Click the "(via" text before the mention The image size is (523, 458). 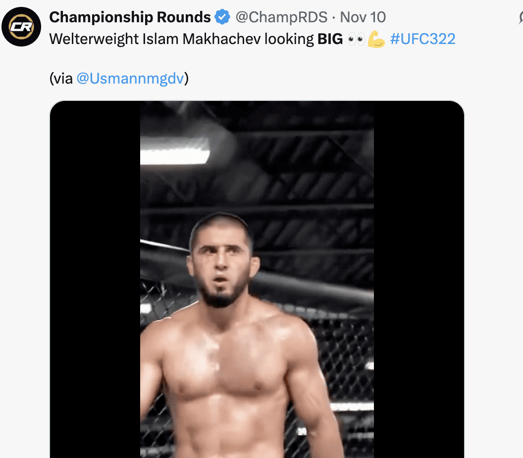[x=61, y=78]
